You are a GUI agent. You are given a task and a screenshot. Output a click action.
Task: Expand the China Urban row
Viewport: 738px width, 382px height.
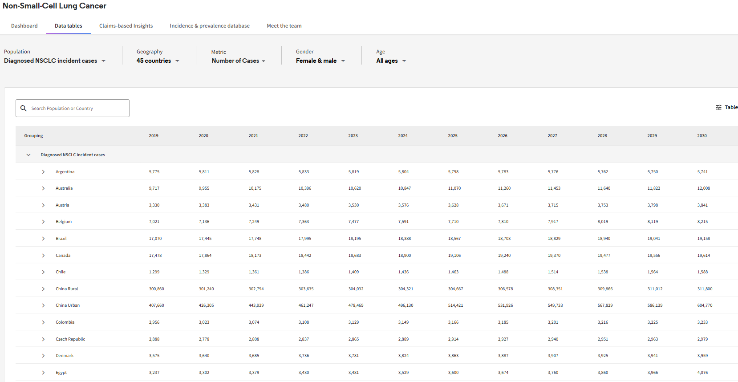tap(43, 305)
